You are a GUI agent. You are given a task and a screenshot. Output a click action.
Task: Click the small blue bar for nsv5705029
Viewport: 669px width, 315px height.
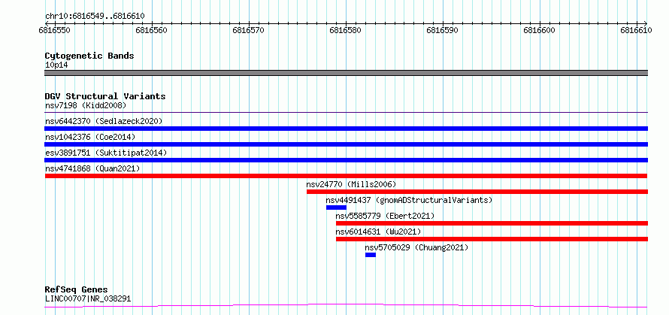(x=371, y=255)
